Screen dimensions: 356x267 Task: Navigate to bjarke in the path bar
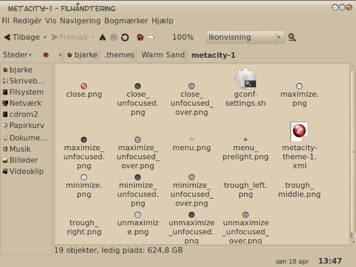pyautogui.click(x=82, y=55)
